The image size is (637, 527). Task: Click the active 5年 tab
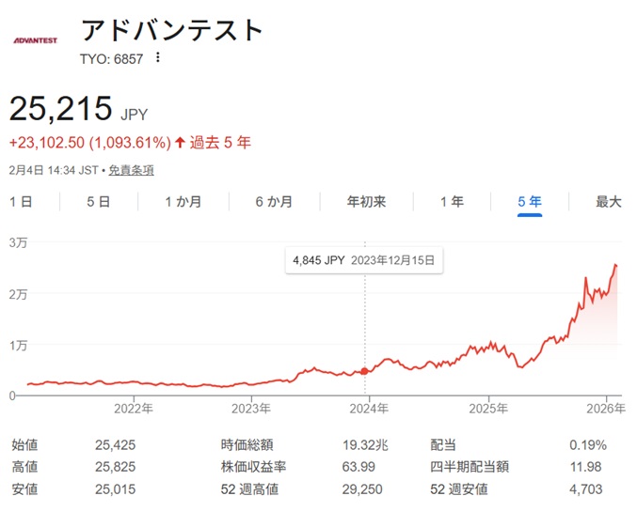tap(529, 201)
